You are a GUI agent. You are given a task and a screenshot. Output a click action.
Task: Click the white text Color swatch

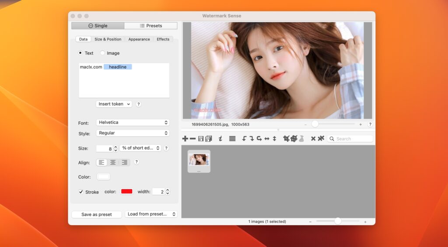tap(103, 177)
